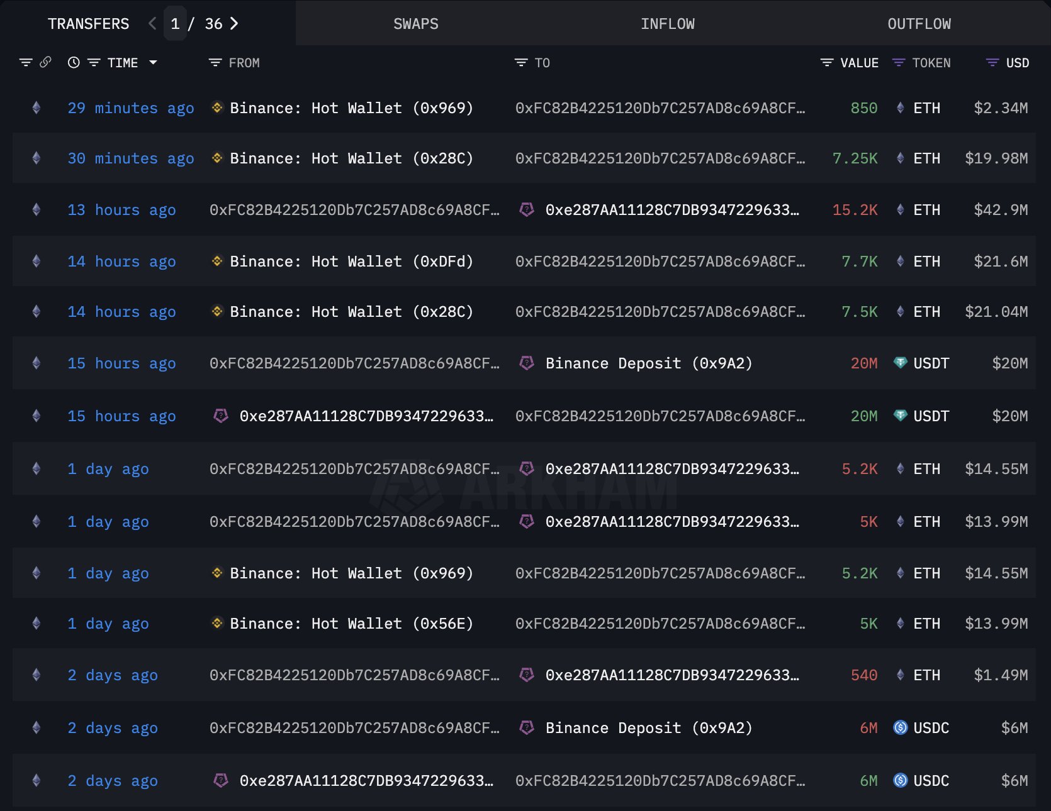Select the TRANSFERS tab
Screen dimensions: 1051x811
(x=88, y=24)
